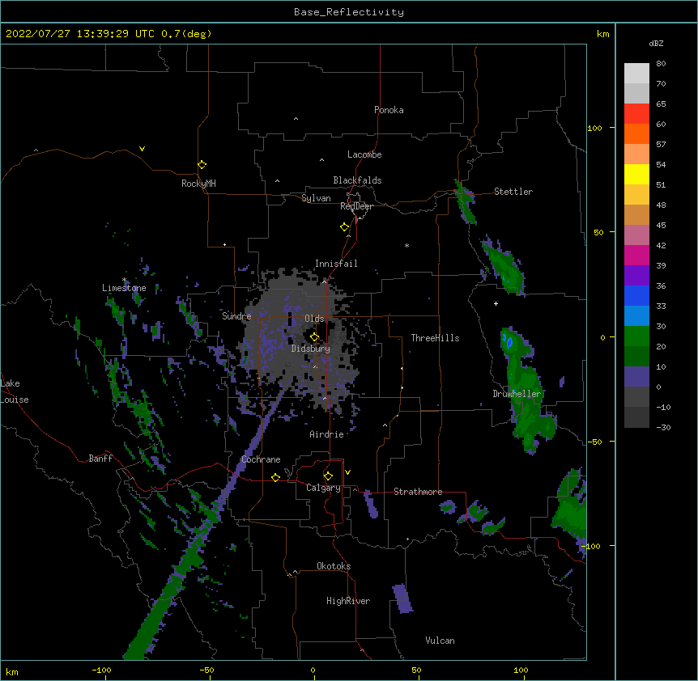698x681 pixels.
Task: Click the HighRiver town label
Action: click(x=348, y=601)
